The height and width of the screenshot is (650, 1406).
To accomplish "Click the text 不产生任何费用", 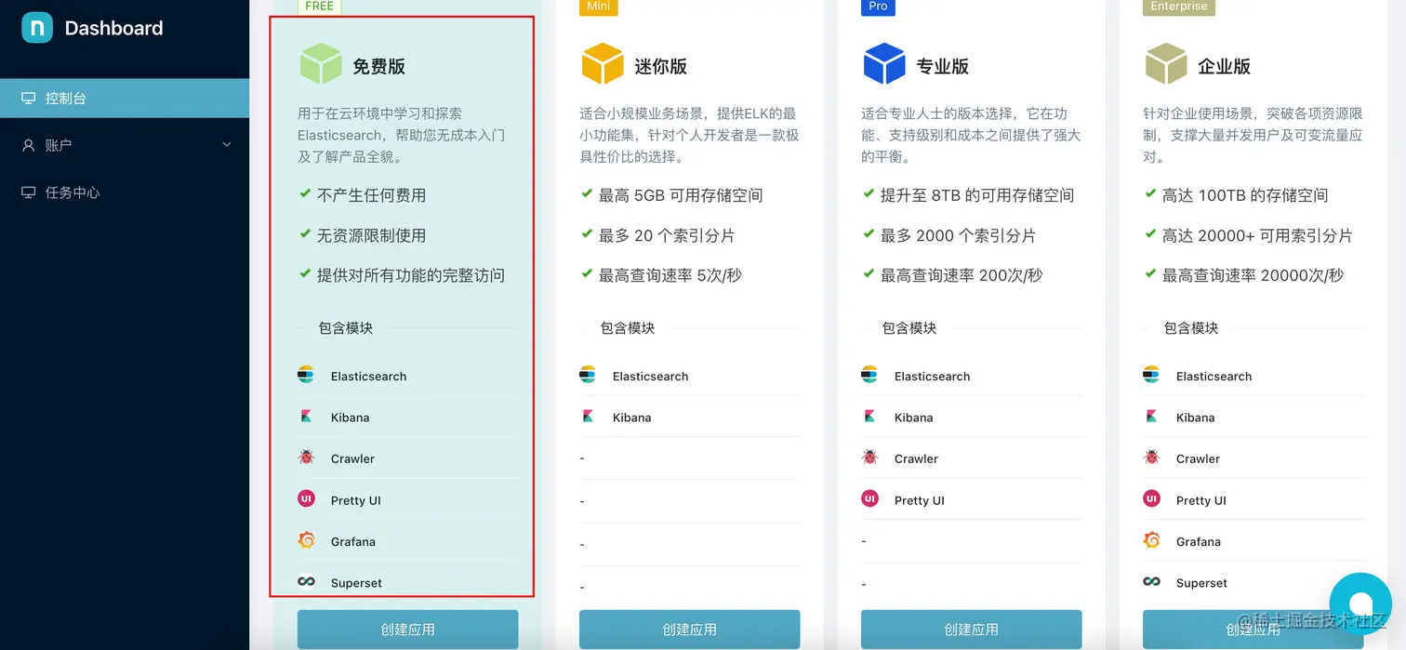I will [371, 195].
